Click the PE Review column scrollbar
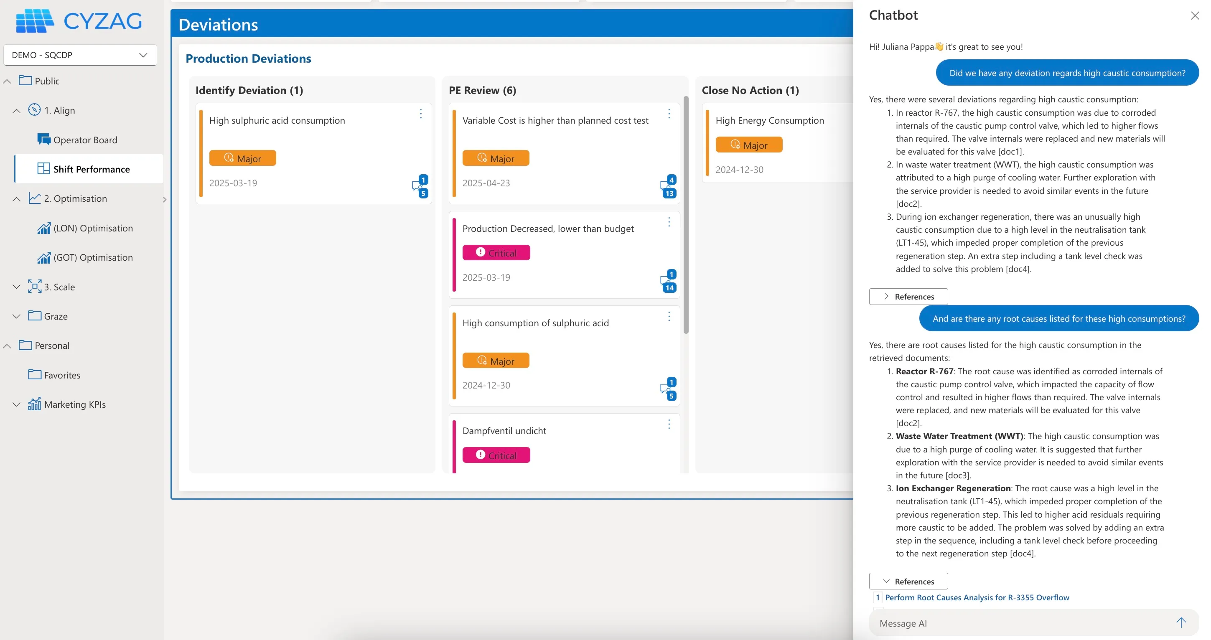This screenshot has width=1211, height=640. 686,215
